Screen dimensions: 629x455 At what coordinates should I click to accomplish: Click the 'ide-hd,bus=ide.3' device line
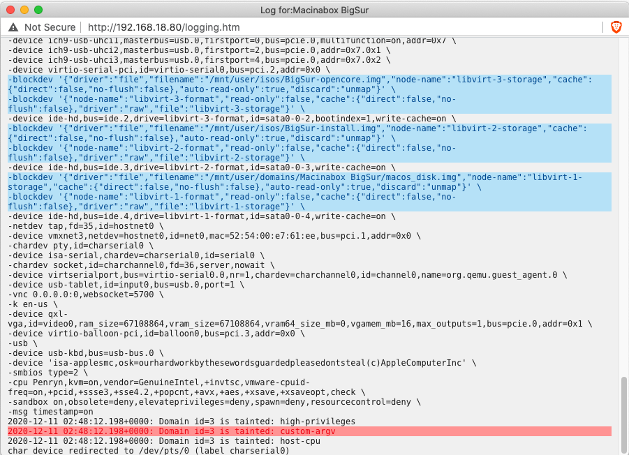pos(201,167)
